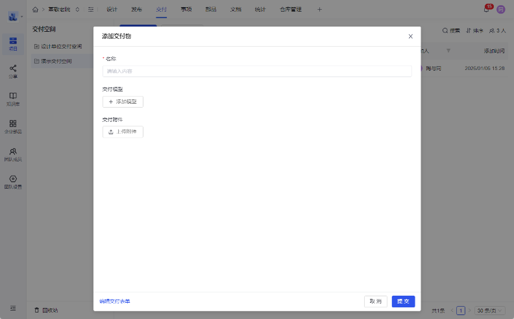Open 团队成员 team members icon
This screenshot has width=514, height=319.
point(13,154)
